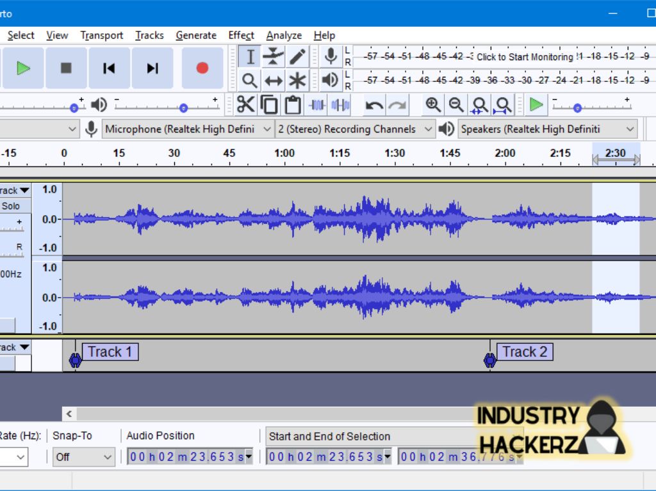
Task: Play at speed with the green arrow
Action: click(536, 104)
